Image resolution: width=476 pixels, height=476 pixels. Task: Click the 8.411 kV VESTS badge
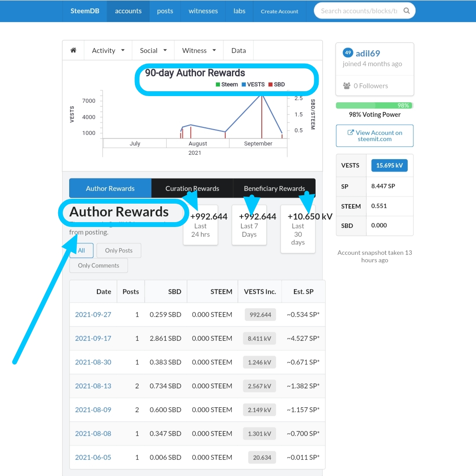(259, 338)
